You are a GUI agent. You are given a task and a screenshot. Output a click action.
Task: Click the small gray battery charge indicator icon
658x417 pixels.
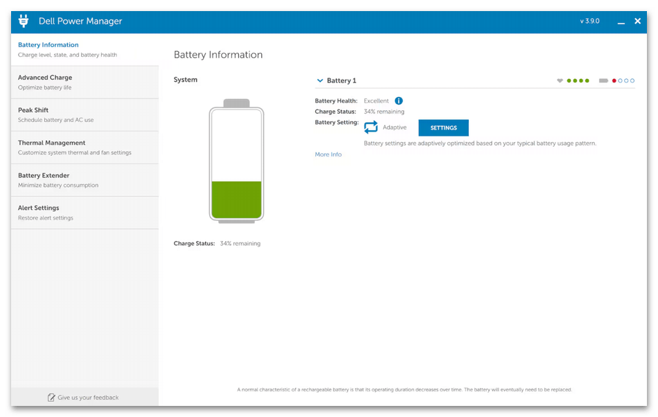click(x=603, y=80)
